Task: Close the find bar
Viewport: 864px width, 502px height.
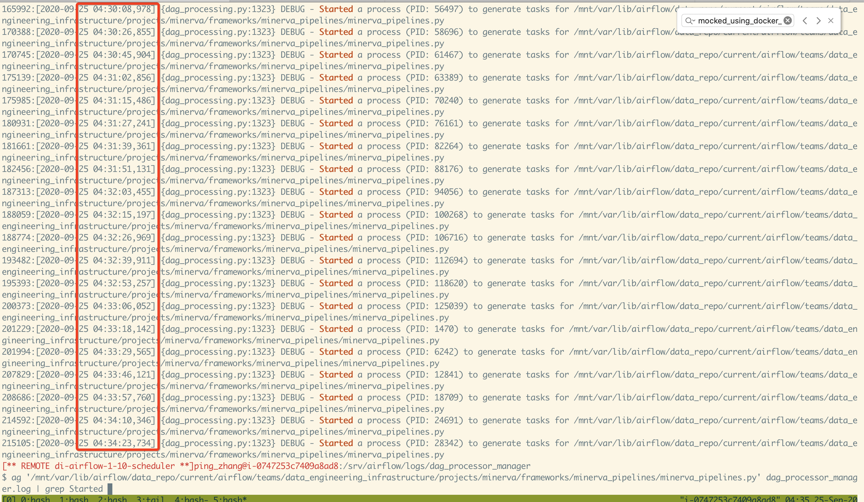Action: tap(831, 20)
